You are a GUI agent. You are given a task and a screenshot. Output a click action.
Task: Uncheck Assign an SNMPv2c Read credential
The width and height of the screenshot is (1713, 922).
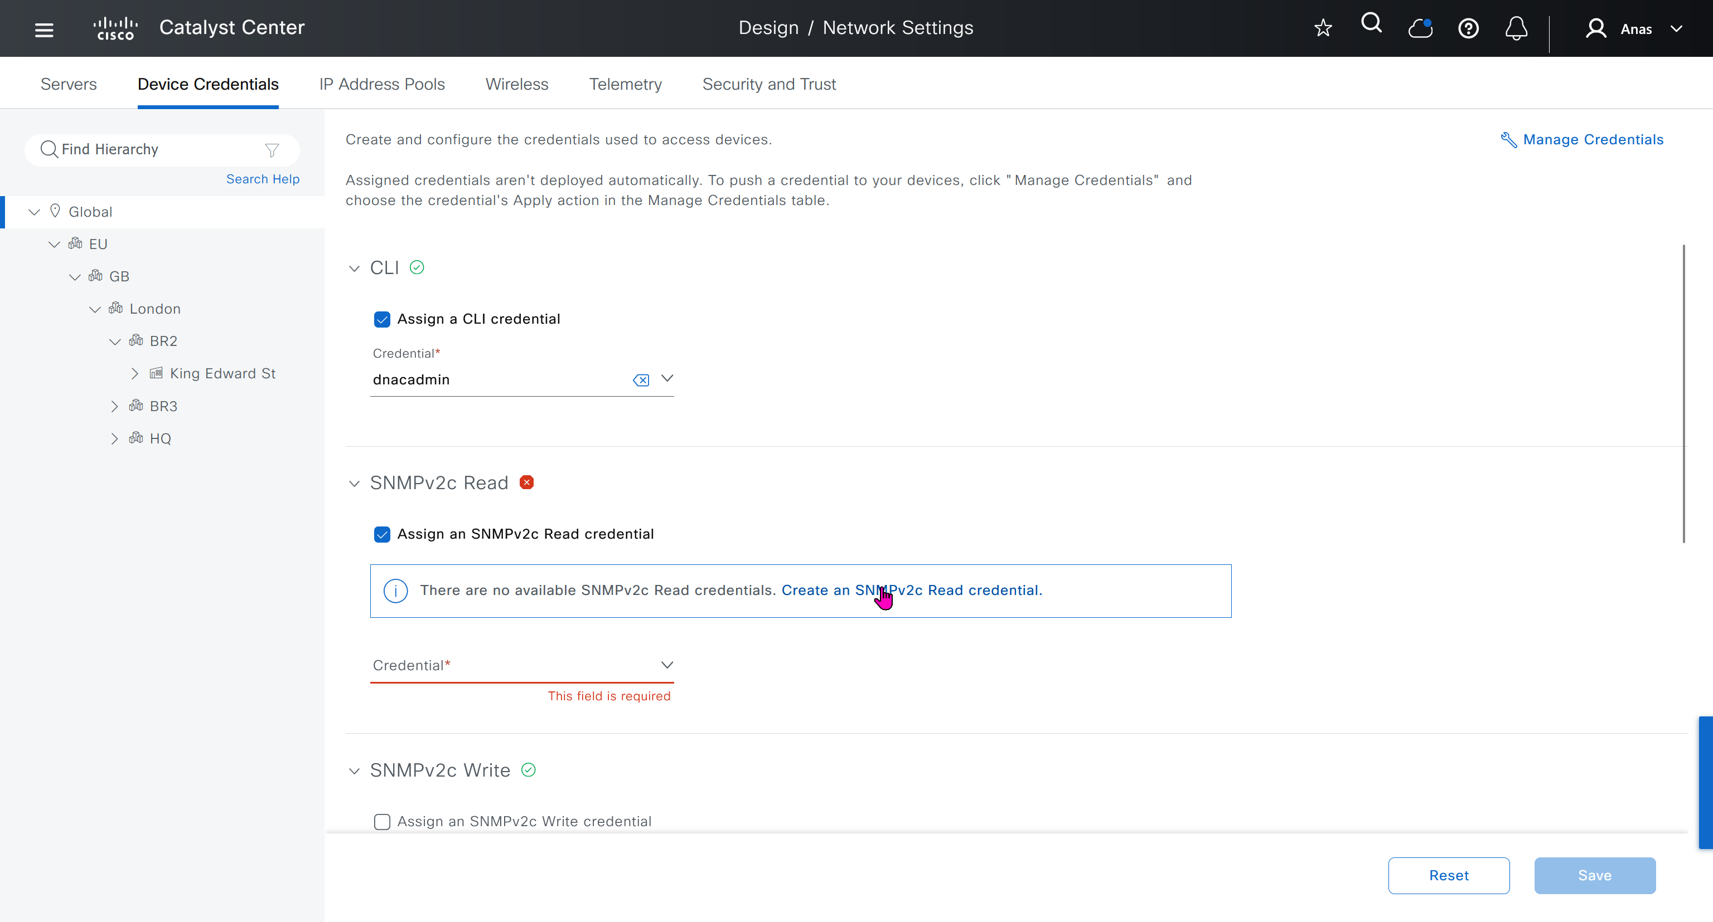[x=382, y=535]
